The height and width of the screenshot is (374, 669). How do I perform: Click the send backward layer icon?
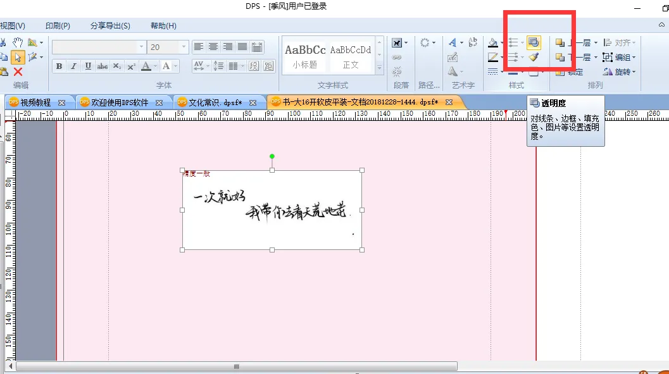tap(560, 57)
